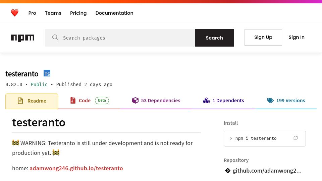Click the Sign Up button

(x=263, y=37)
